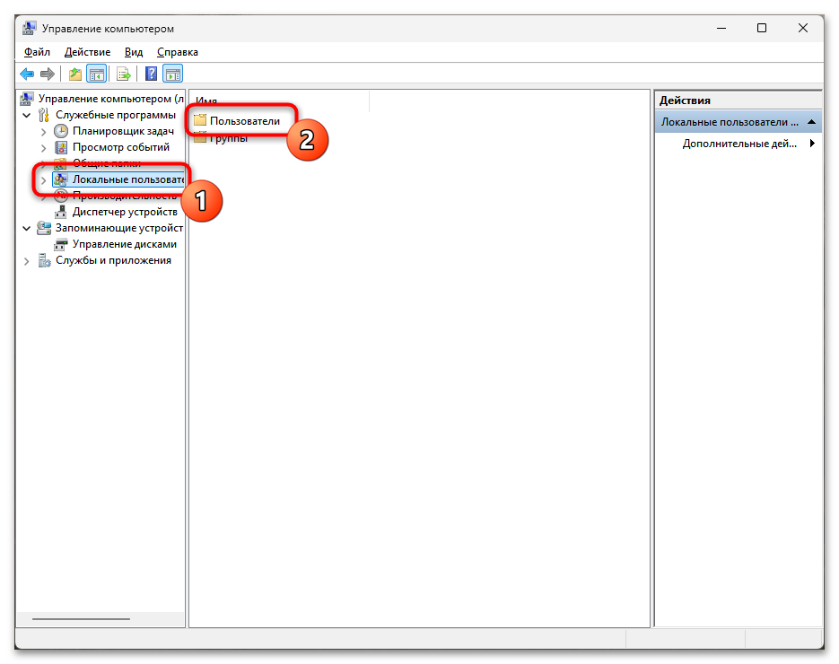Expand the Просмотр событий node
Viewport: 839px width, 664px height.
pos(44,148)
